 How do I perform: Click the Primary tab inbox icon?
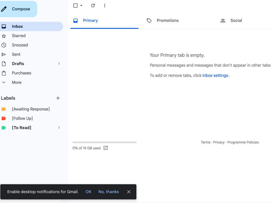tap(76, 21)
